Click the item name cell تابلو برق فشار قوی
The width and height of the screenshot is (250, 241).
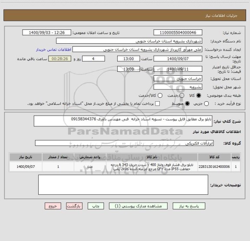click(152, 167)
